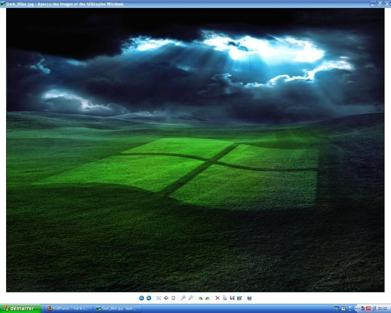Click the Dark Bliss picture preview

[x=195, y=150]
